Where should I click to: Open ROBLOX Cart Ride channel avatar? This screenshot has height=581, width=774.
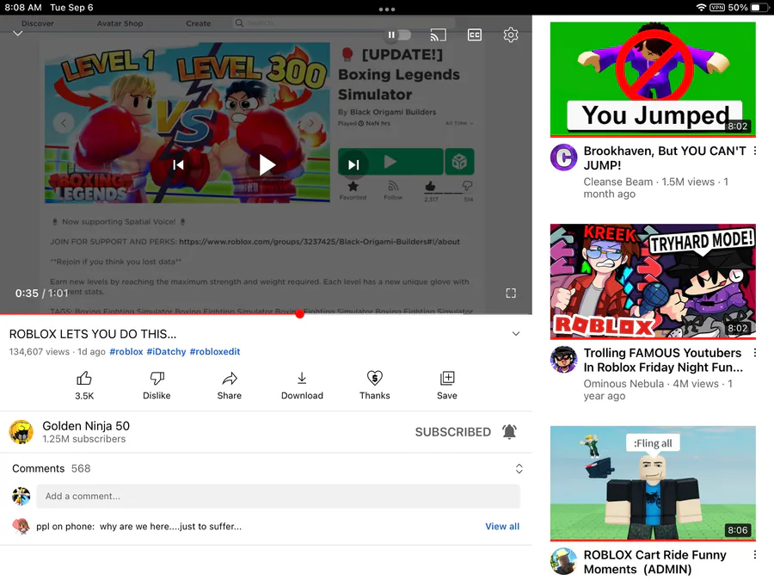tap(563, 562)
